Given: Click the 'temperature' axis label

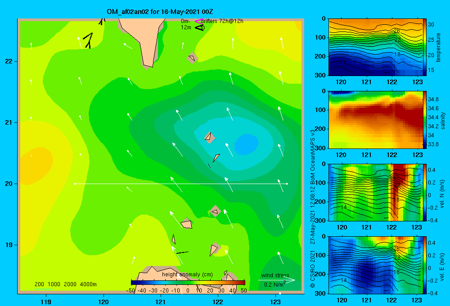Looking at the screenshot, I should click(x=438, y=48).
